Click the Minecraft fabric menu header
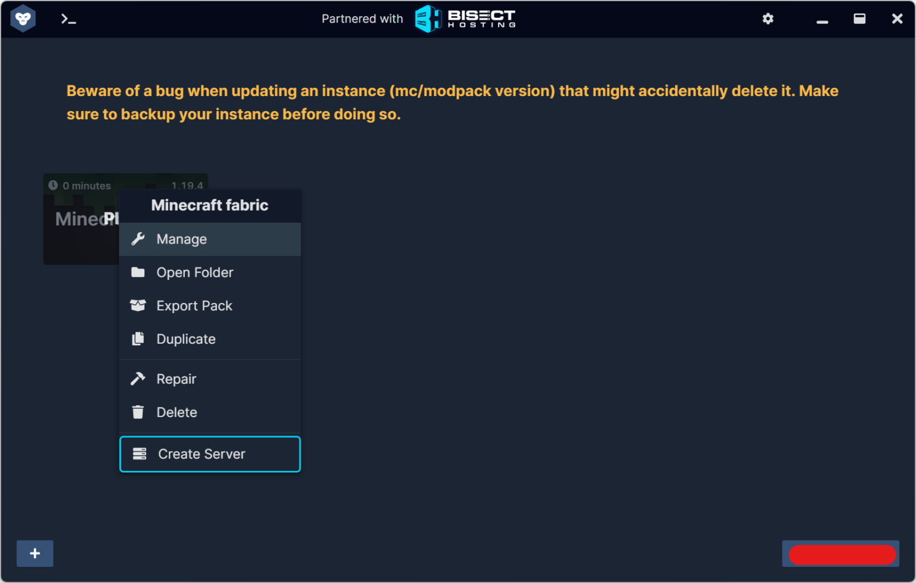916x583 pixels. pos(210,205)
